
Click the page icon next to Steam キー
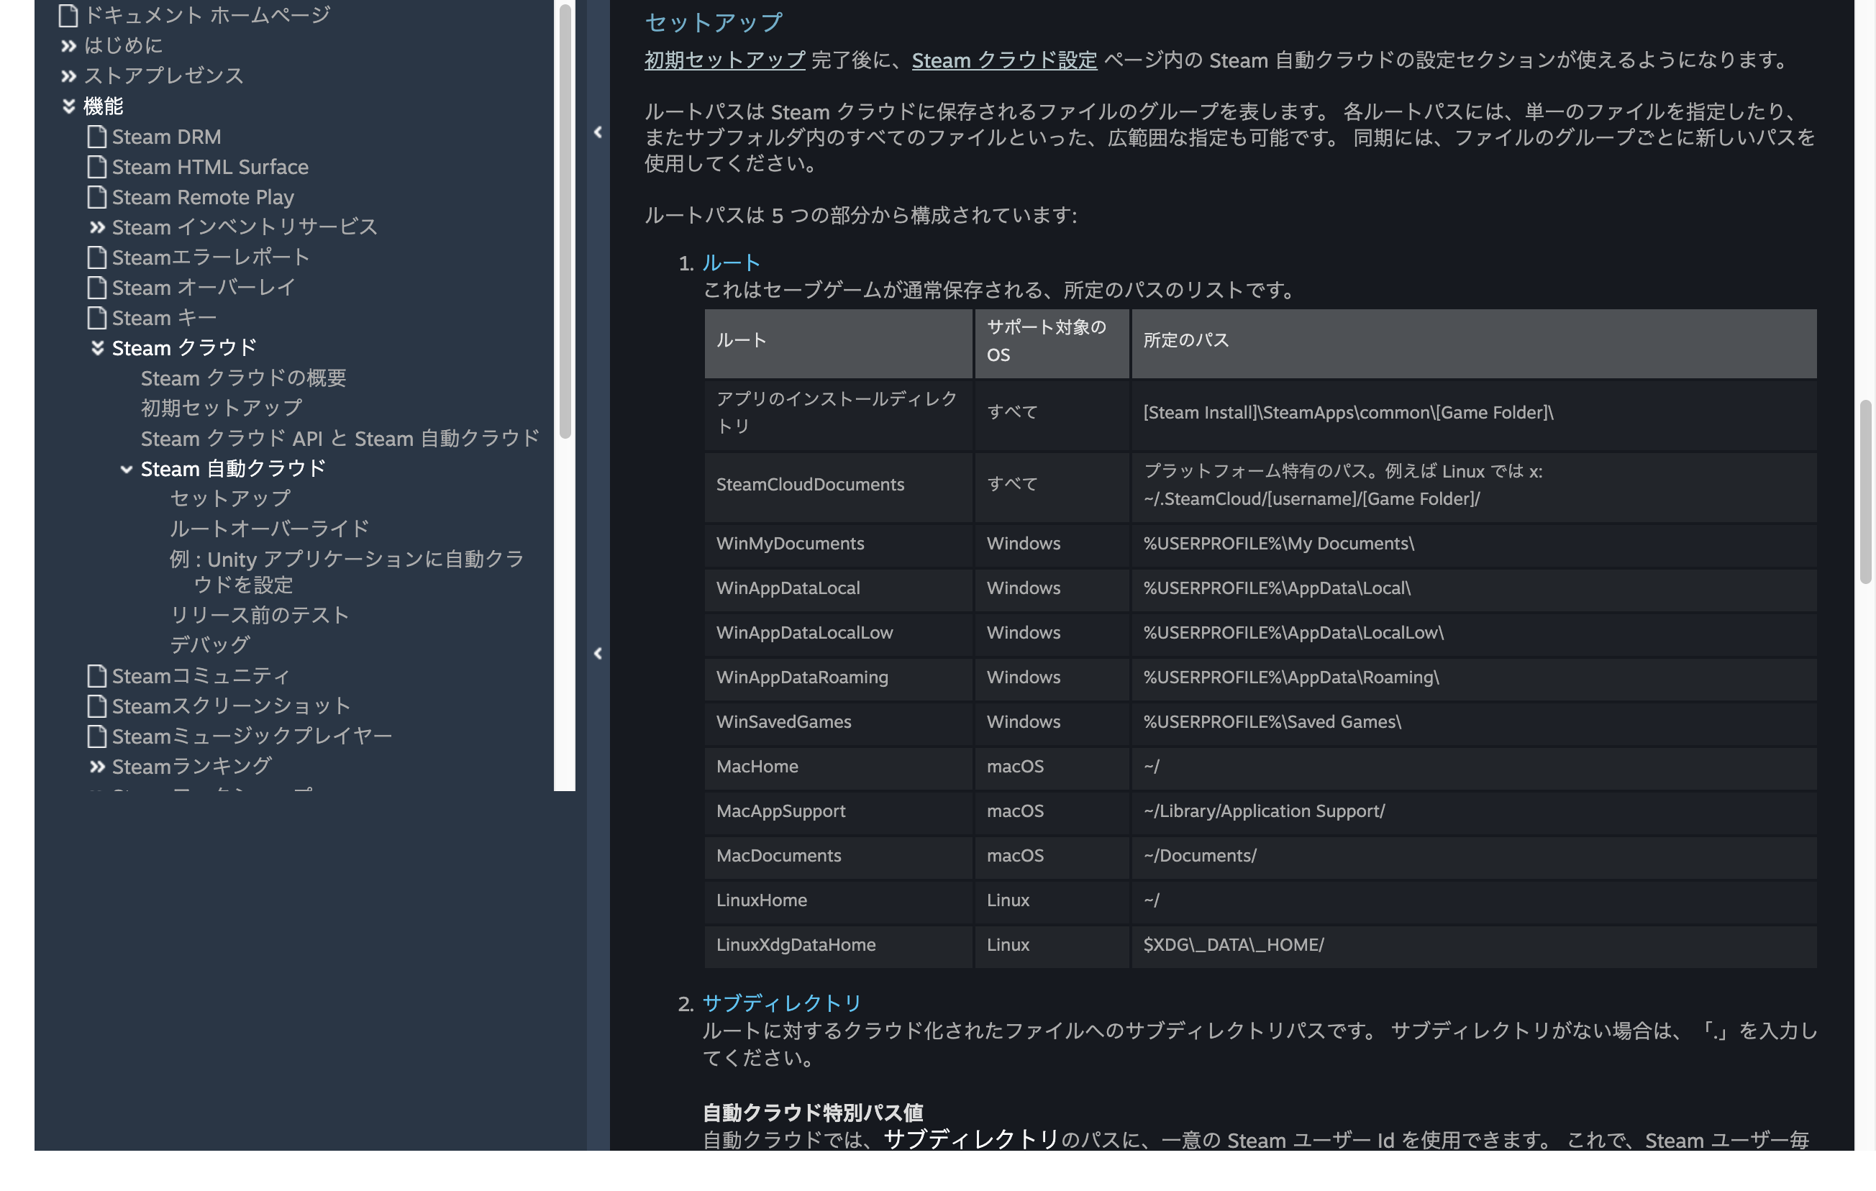tap(96, 319)
